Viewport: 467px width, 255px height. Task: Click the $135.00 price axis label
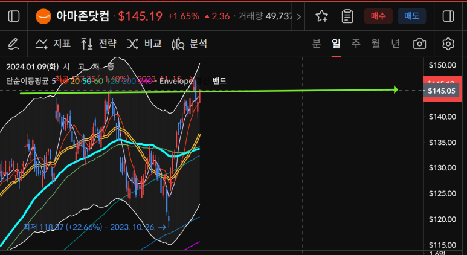tap(442, 142)
